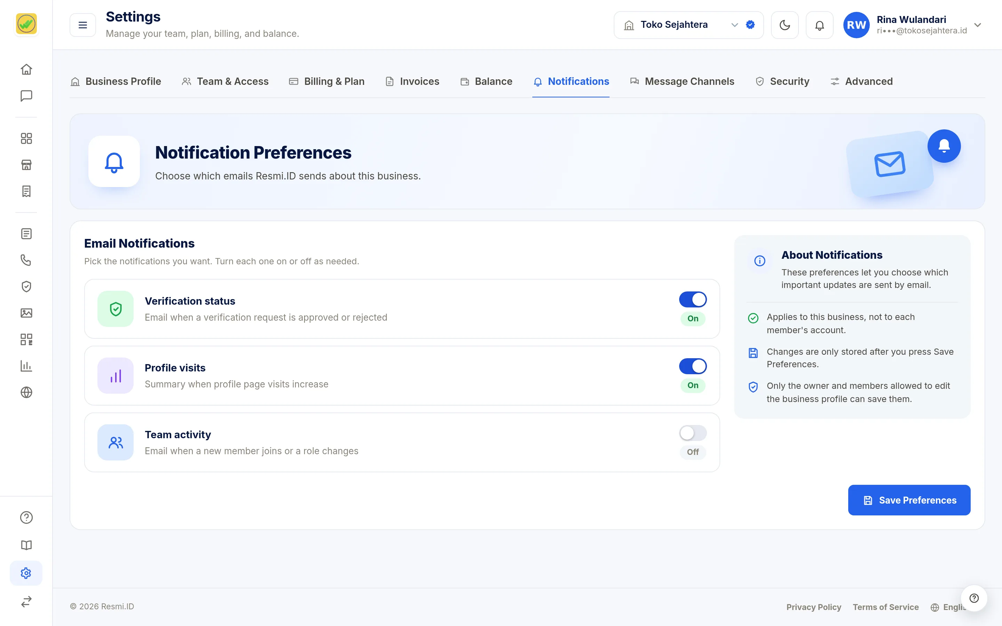The width and height of the screenshot is (1002, 626).
Task: Click the RW avatar
Action: [x=856, y=25]
